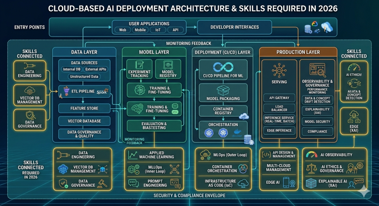
Task: Click the smartphone icon next to Edge AI
Action: click(286, 182)
